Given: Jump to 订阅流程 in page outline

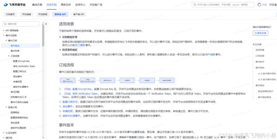Looking at the screenshot, I should [x=260, y=56].
